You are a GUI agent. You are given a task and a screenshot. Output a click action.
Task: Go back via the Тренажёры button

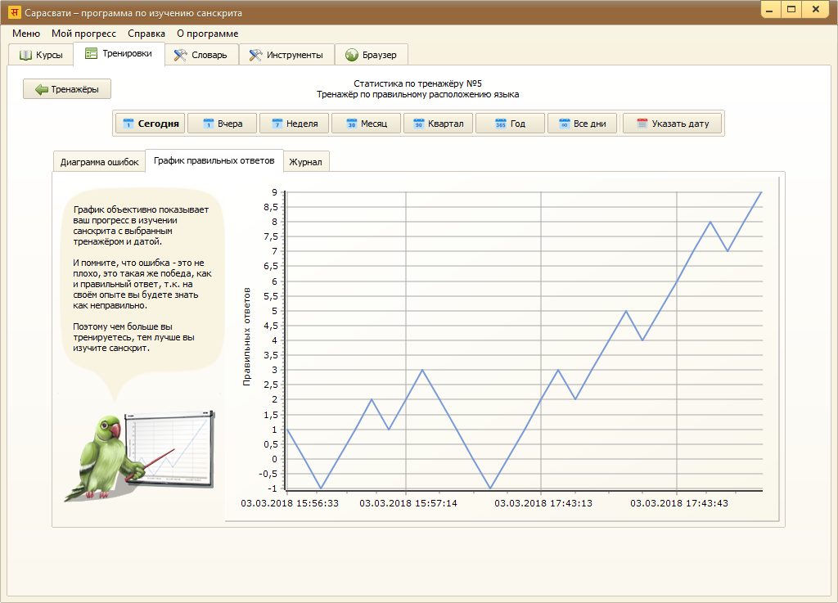point(67,89)
